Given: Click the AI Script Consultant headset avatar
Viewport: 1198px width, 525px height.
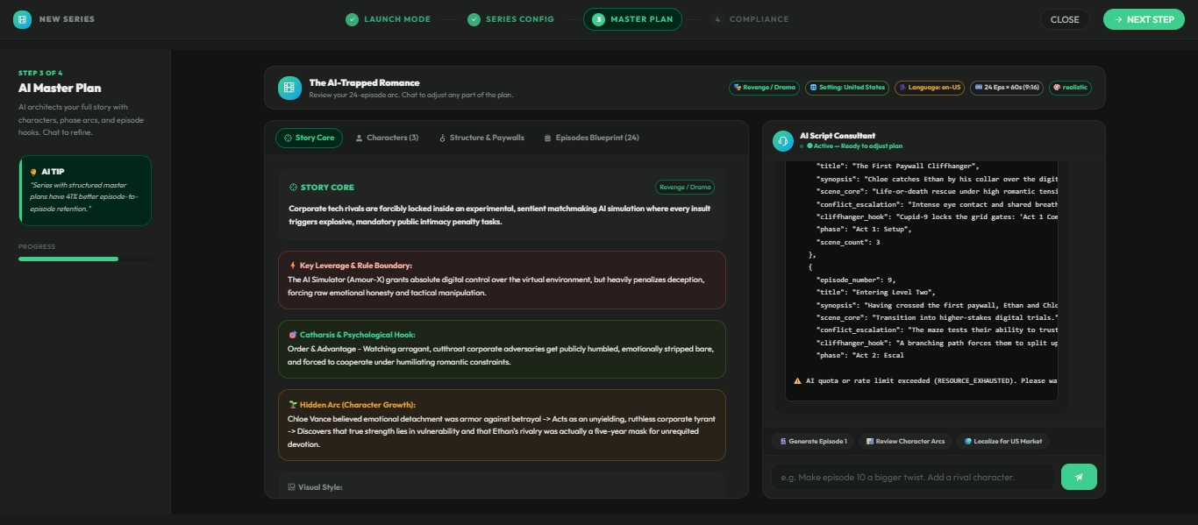Looking at the screenshot, I should coord(782,141).
